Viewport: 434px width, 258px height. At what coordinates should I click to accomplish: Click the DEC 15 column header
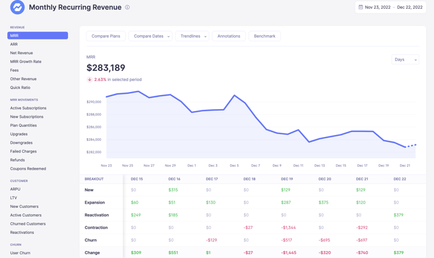click(136, 179)
